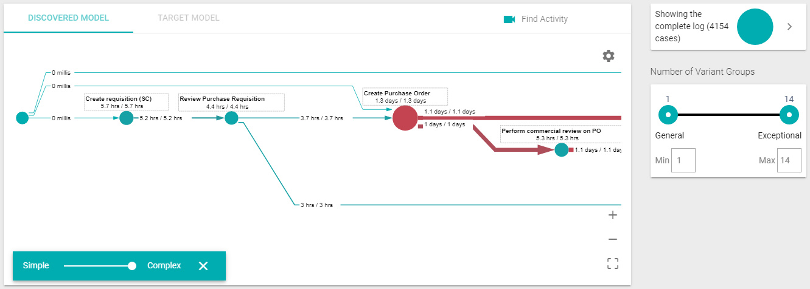Click the Min variant groups input field

point(683,161)
